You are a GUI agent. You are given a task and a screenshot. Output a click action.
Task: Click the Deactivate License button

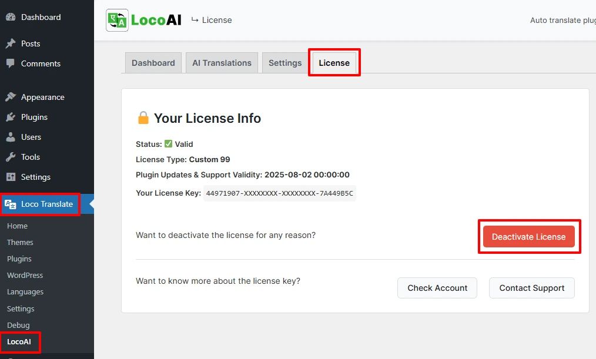529,237
